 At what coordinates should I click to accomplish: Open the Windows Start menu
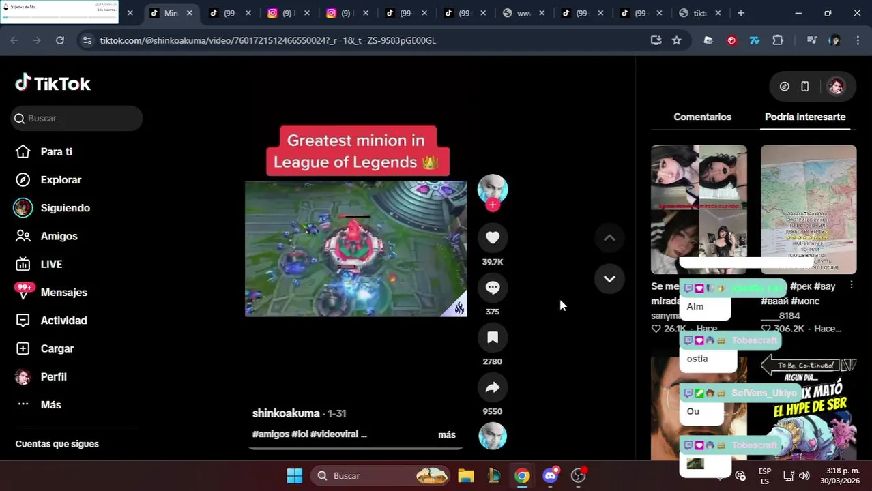tap(294, 476)
